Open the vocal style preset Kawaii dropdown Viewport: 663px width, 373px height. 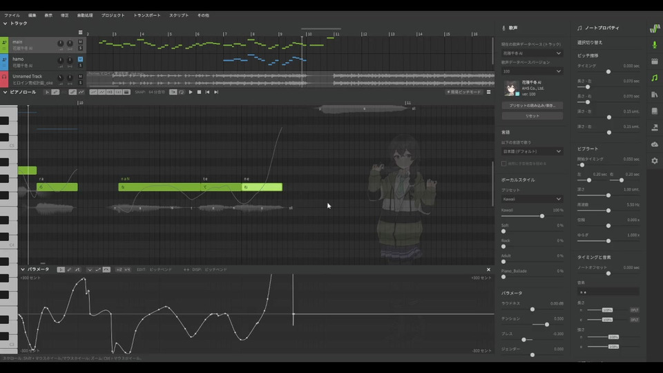[x=532, y=199]
